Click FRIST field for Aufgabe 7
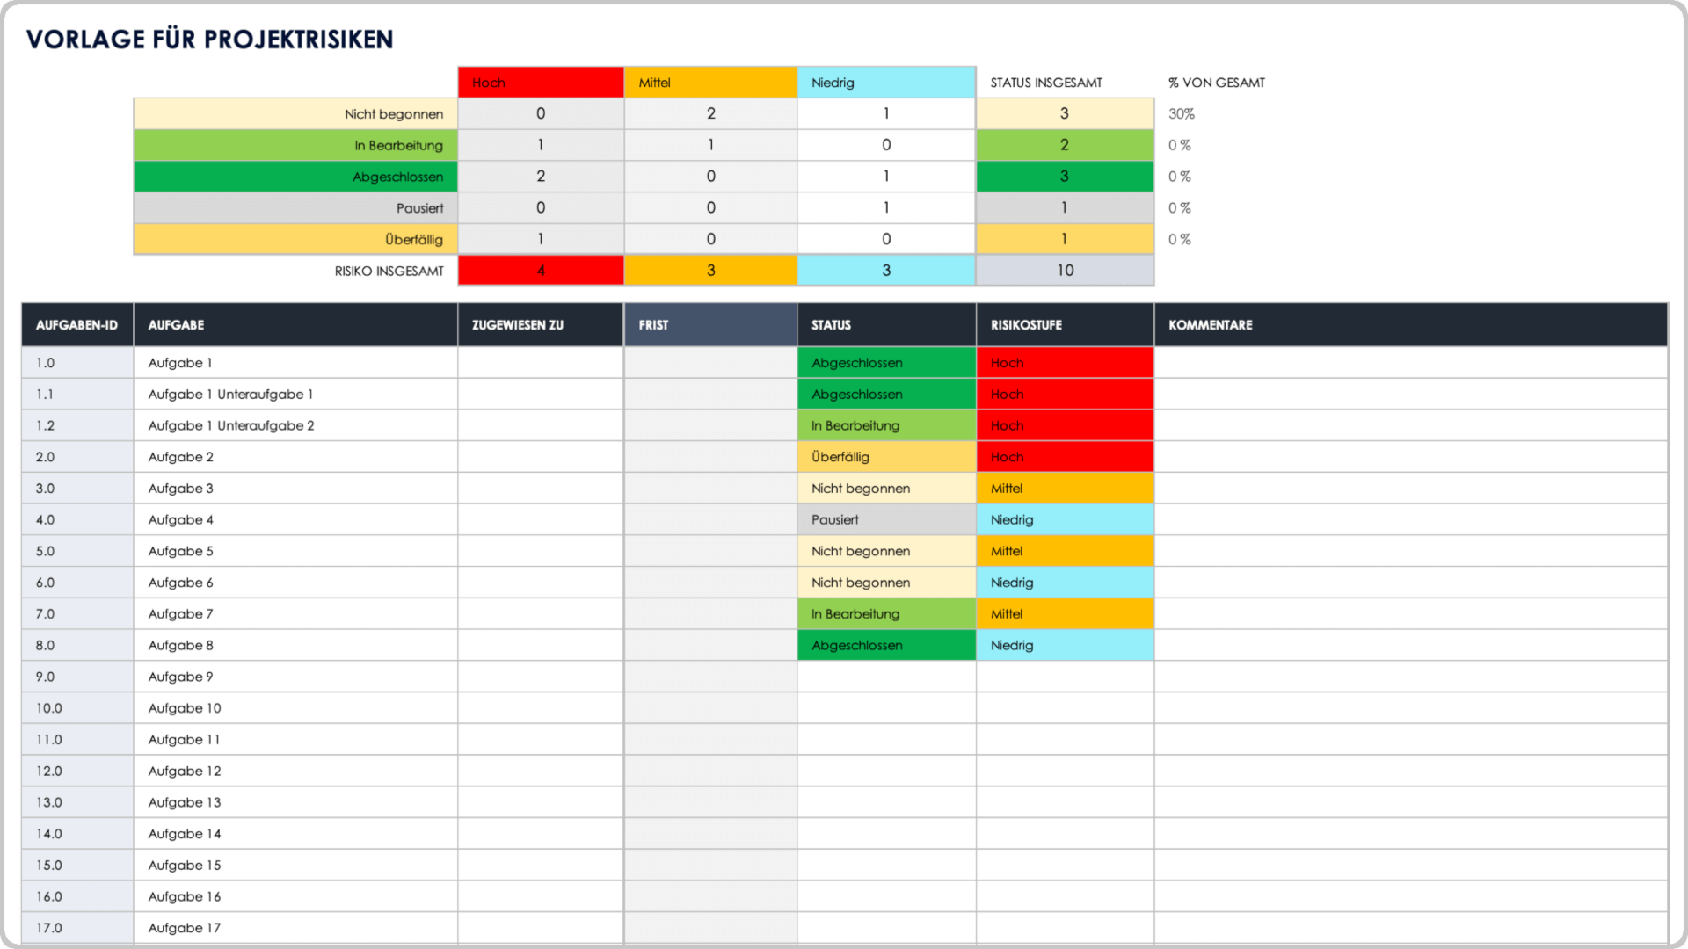 pyautogui.click(x=712, y=614)
